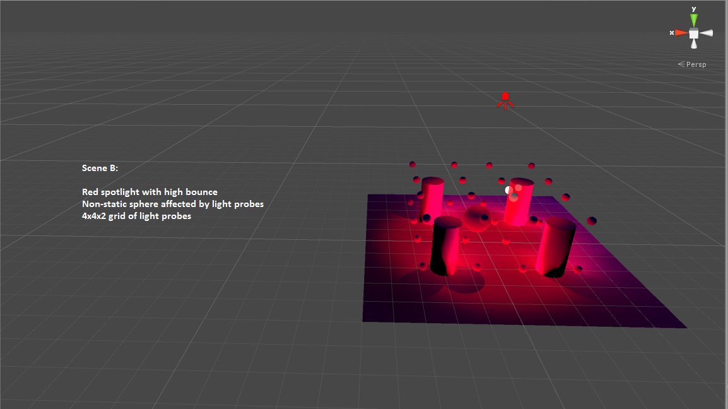Click the white cone left of the gizmo cube
Viewport: 728px width, 409px height.
pyautogui.click(x=708, y=32)
